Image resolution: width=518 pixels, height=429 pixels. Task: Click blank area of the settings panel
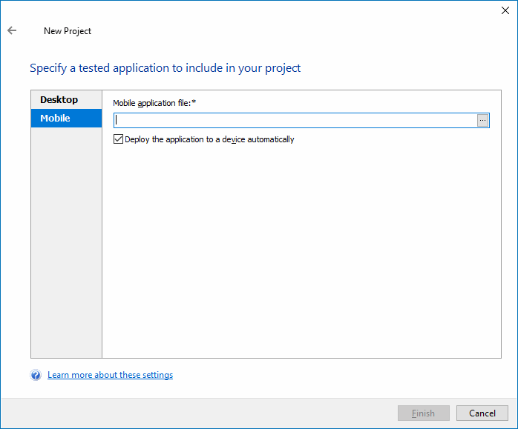coord(301,250)
